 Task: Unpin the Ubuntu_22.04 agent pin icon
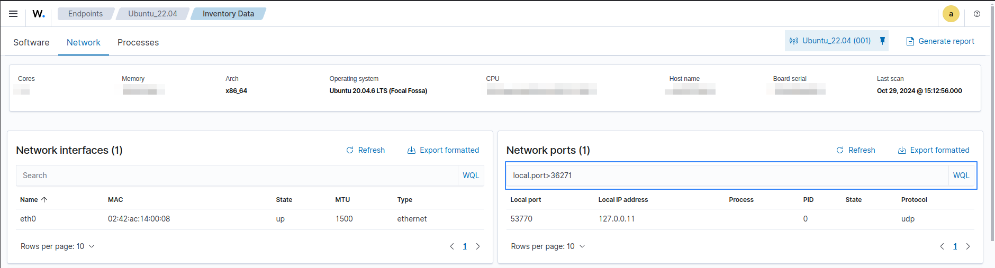[882, 41]
